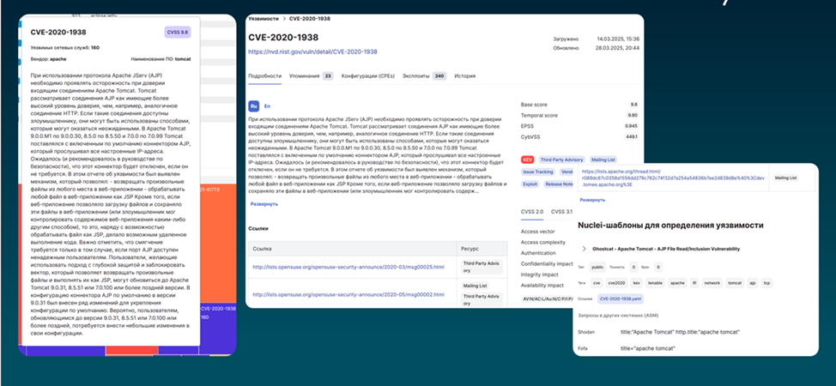The height and width of the screenshot is (386, 836).
Task: Click Развернуть under the vulnerability description
Action: 264,204
